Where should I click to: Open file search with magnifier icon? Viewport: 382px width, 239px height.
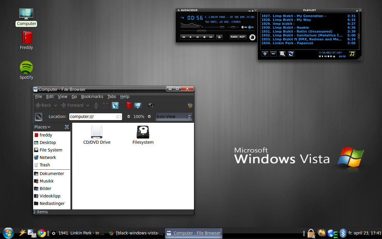(151, 105)
